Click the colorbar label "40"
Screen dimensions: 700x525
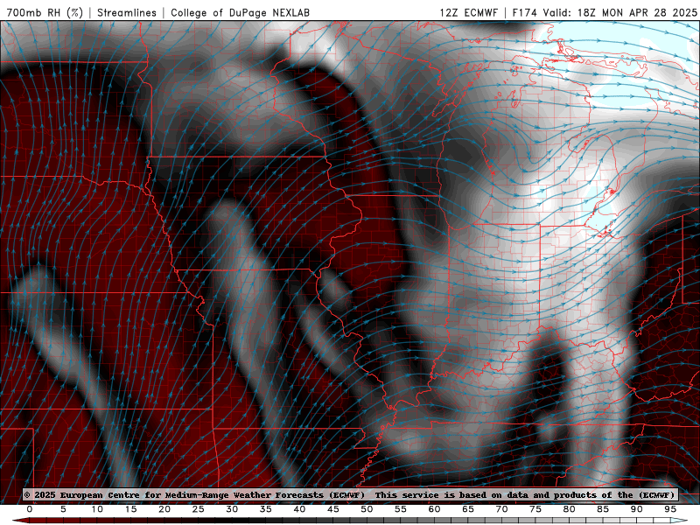pos(299,509)
